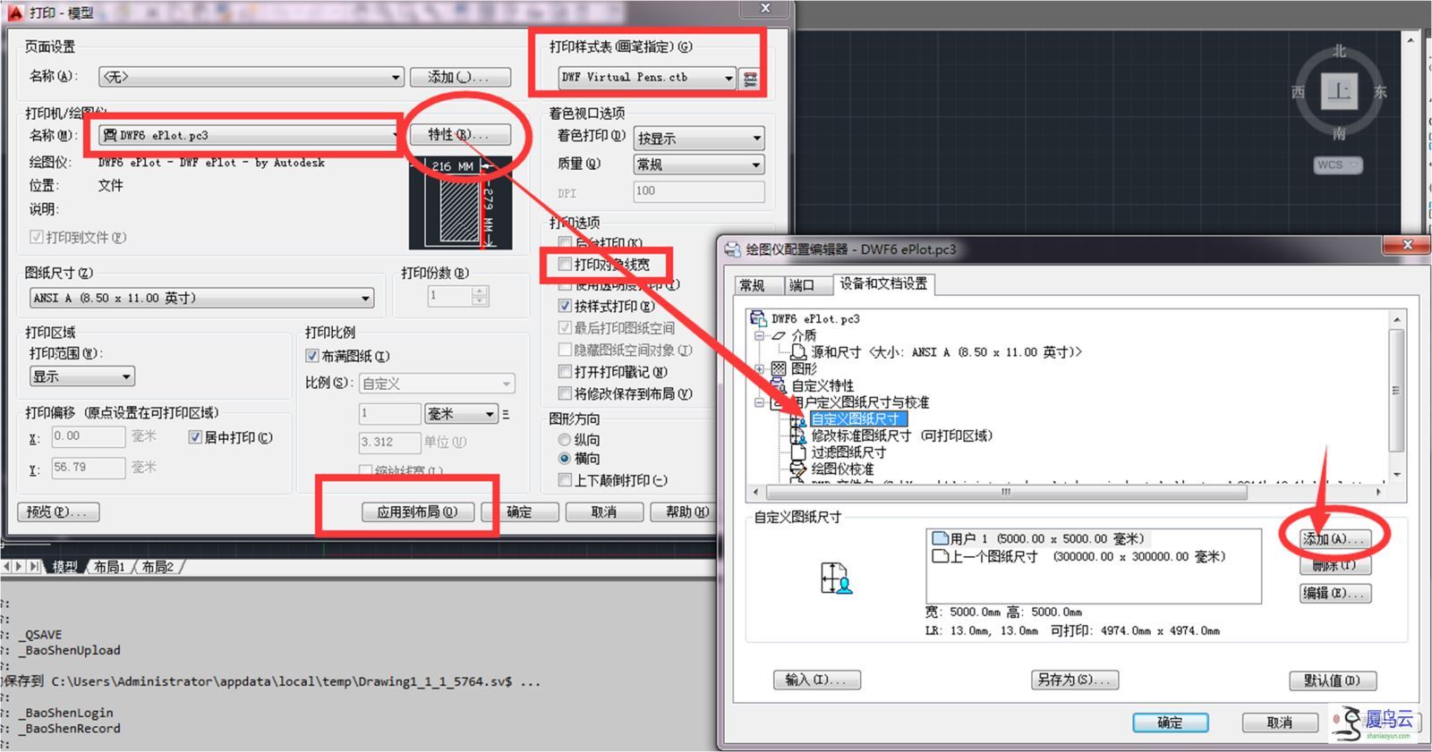Switch to 模型 drawing tab
The width and height of the screenshot is (1432, 752).
64,567
